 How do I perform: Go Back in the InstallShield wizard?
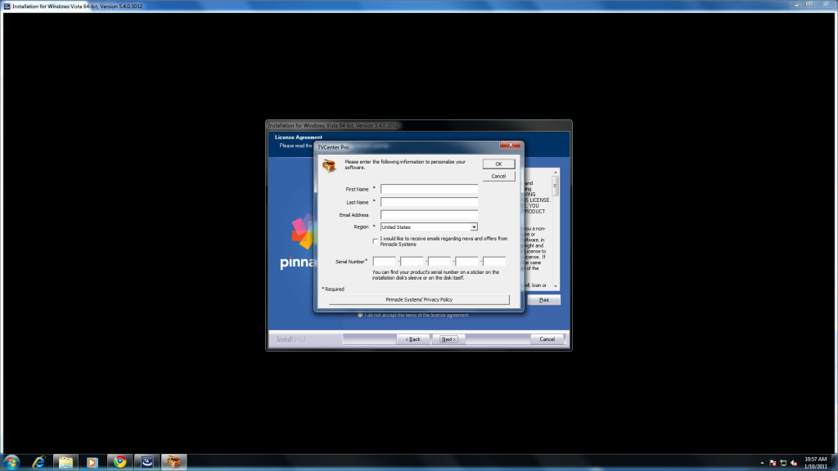coord(413,339)
